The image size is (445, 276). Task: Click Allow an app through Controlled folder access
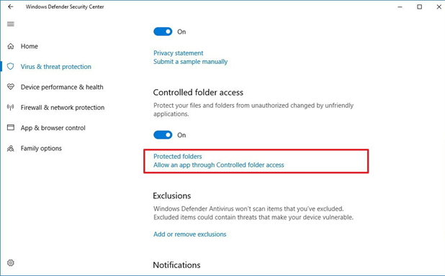(x=218, y=165)
